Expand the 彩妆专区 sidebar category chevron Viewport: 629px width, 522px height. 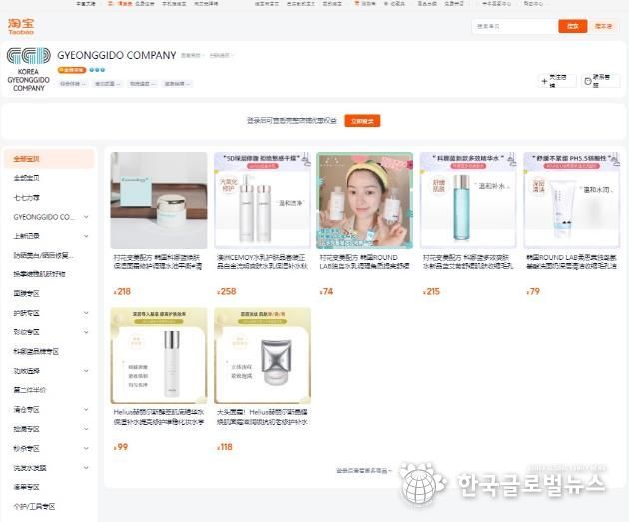click(86, 332)
